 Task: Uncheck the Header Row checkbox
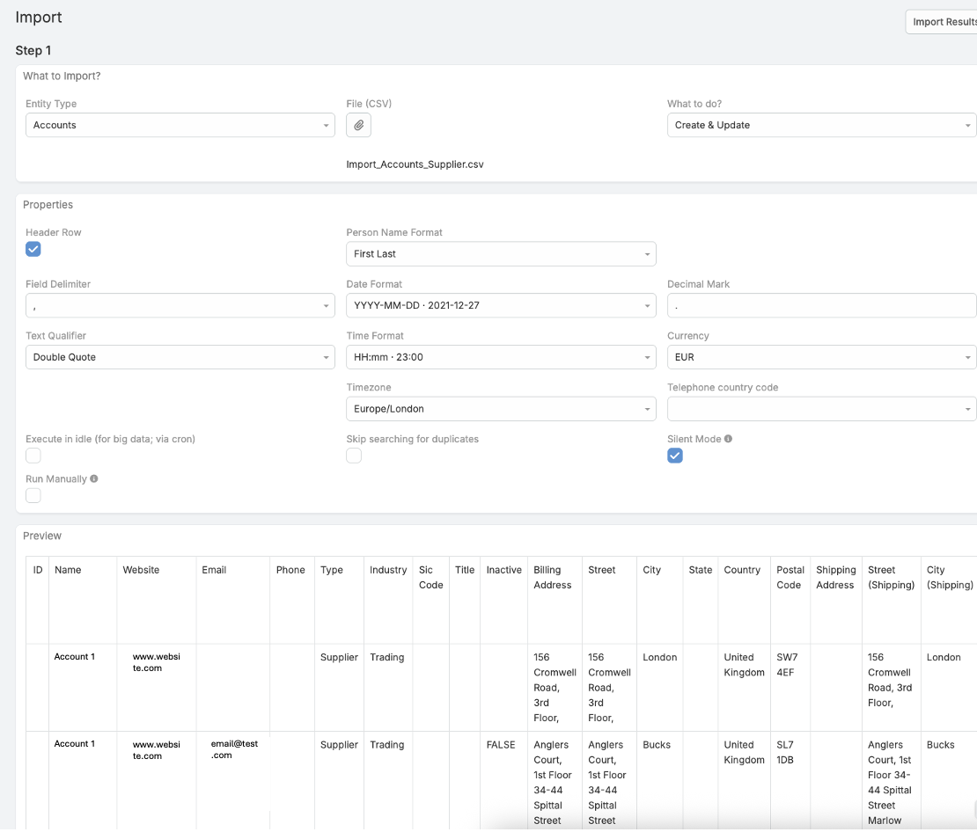click(33, 250)
